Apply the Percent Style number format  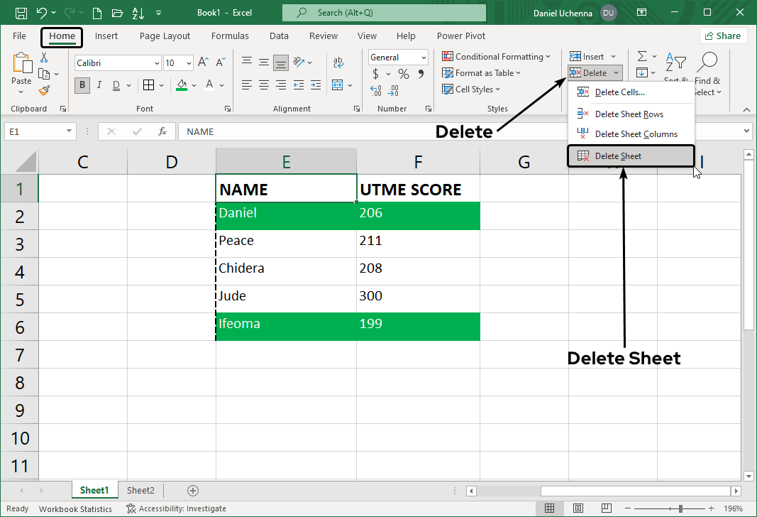point(403,73)
